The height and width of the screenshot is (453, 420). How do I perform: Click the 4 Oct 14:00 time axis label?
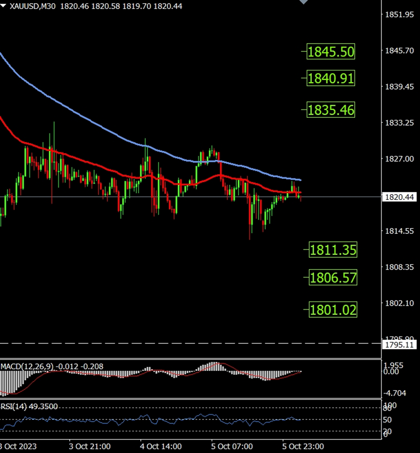pos(161,446)
